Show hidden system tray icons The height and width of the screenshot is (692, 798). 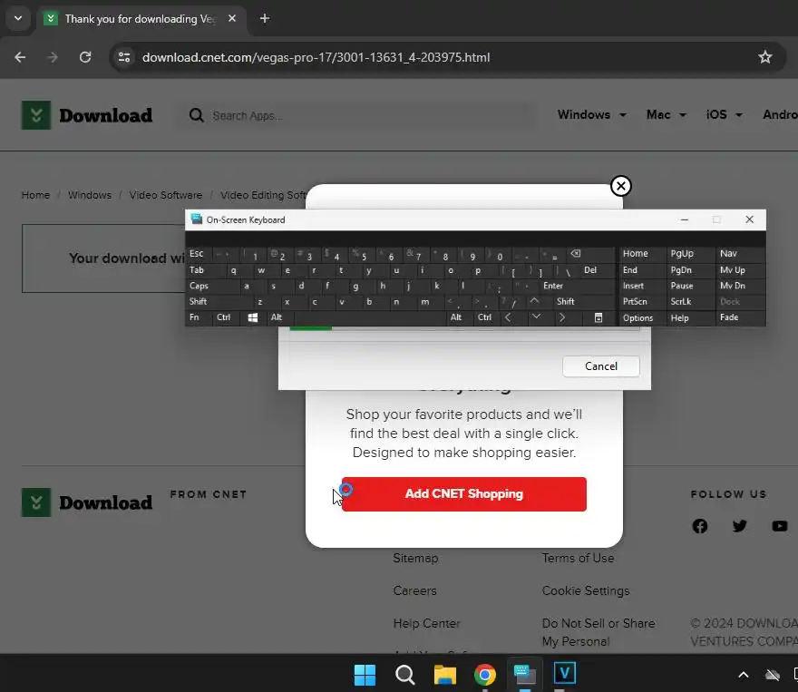pyautogui.click(x=744, y=675)
